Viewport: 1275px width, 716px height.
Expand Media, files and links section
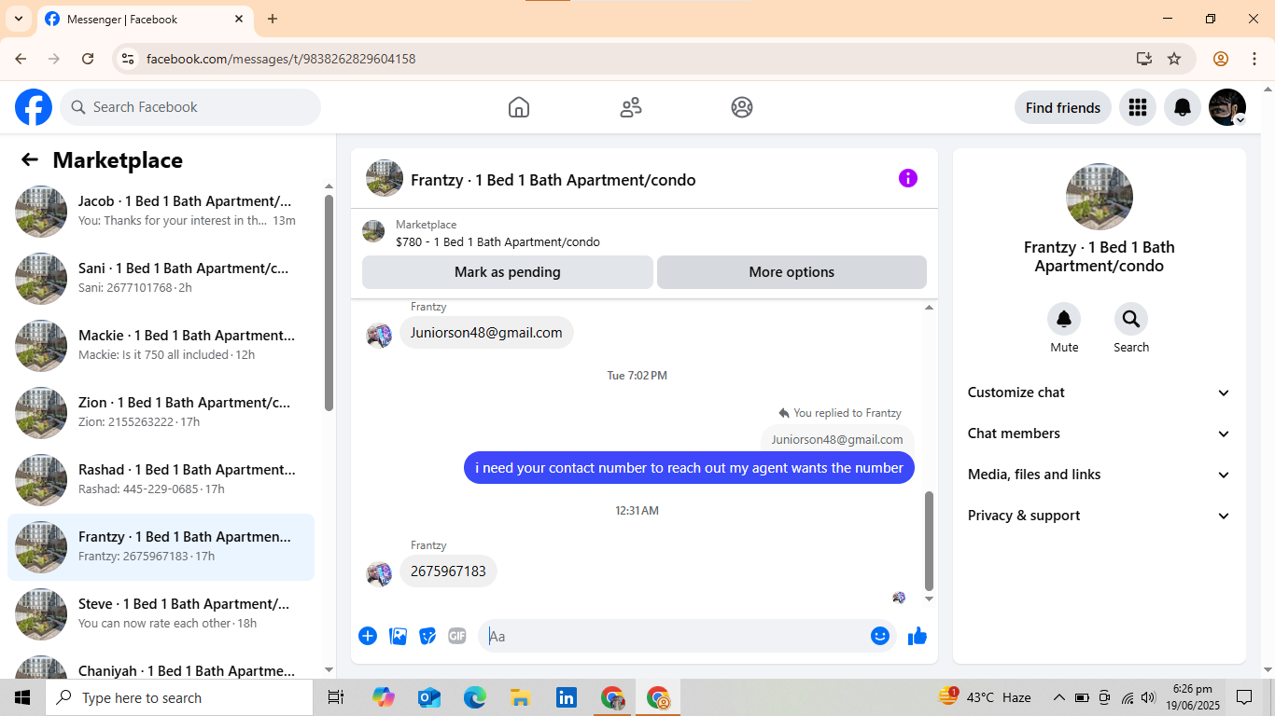(1100, 475)
